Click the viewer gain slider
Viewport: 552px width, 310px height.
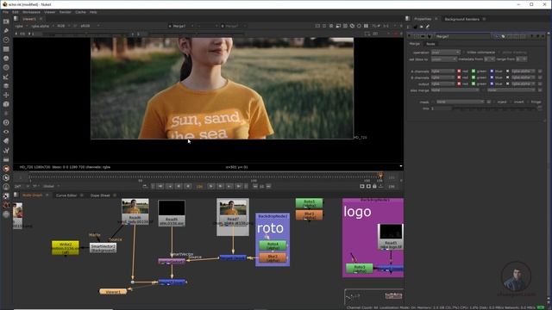(x=86, y=34)
